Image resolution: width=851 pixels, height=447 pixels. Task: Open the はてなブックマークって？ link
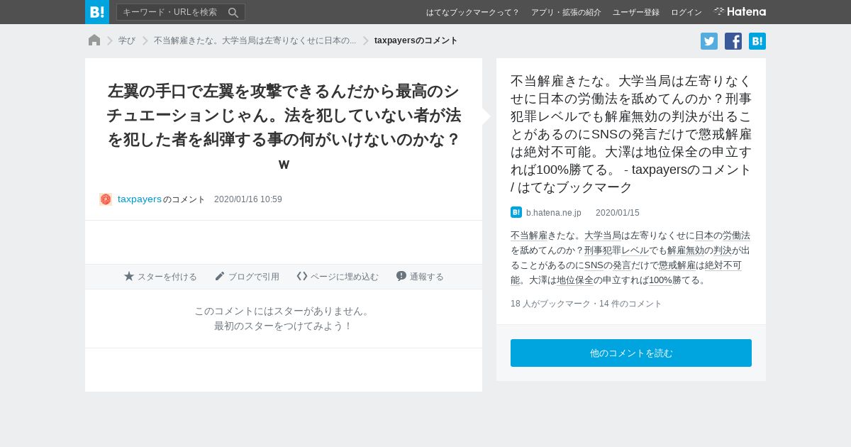click(472, 12)
